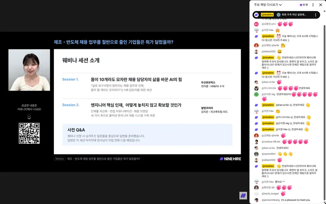Click the avatar of @jamesmhkang
The height and width of the screenshot is (204, 326).
pyautogui.click(x=256, y=200)
